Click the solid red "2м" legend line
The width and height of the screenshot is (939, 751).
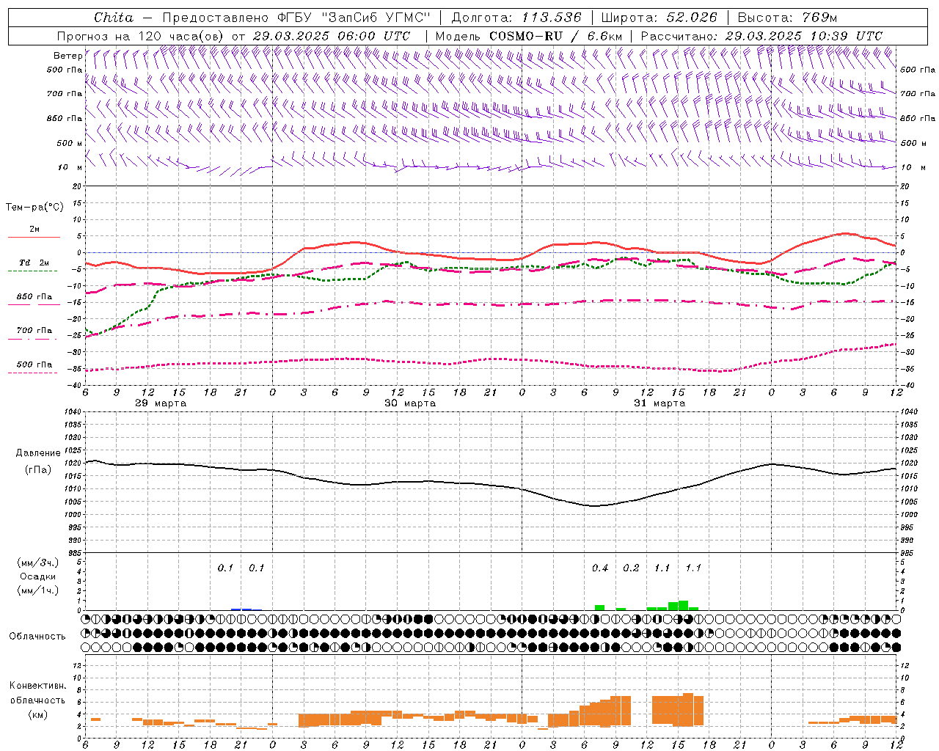(34, 237)
